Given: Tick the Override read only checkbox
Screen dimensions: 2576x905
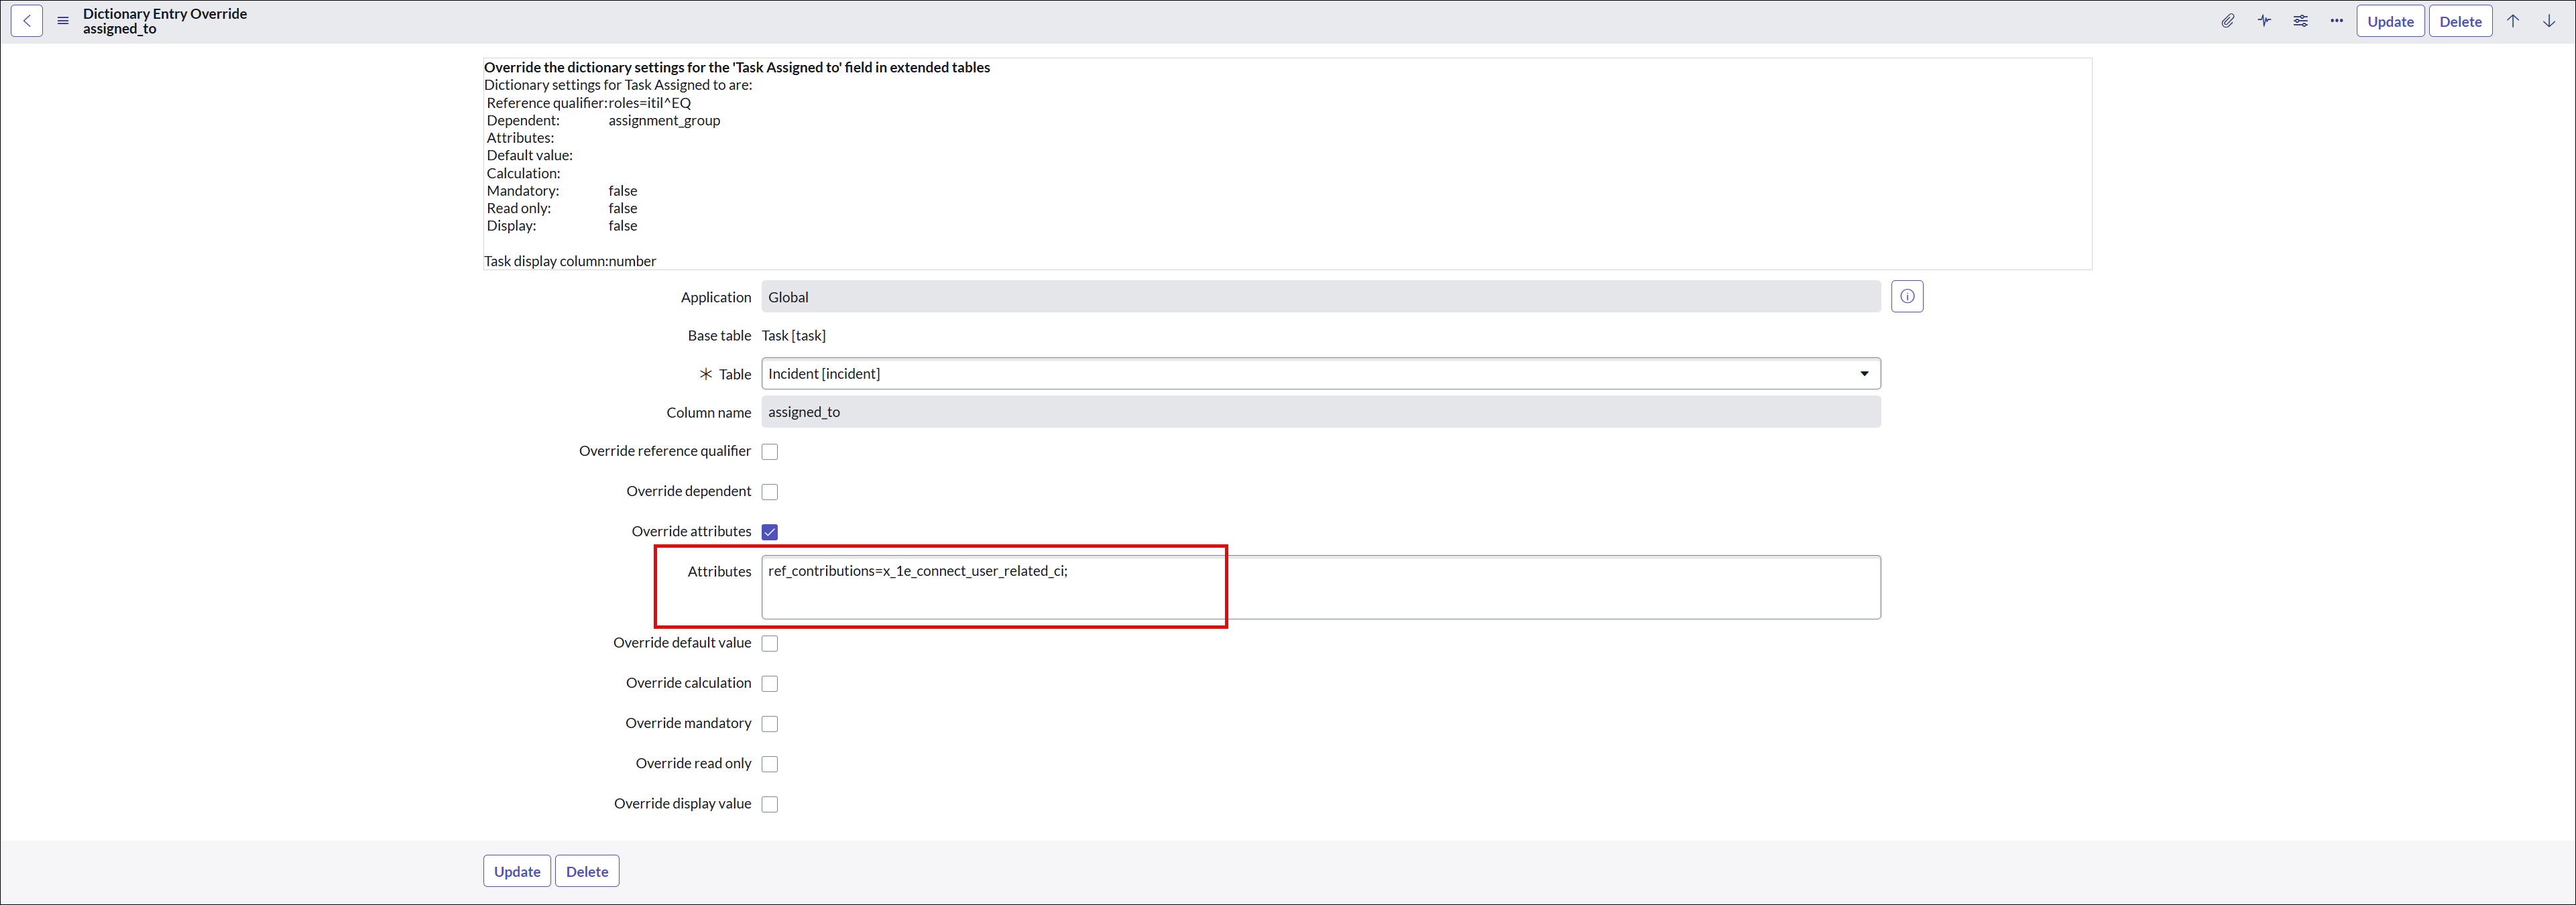Looking at the screenshot, I should coord(770,764).
